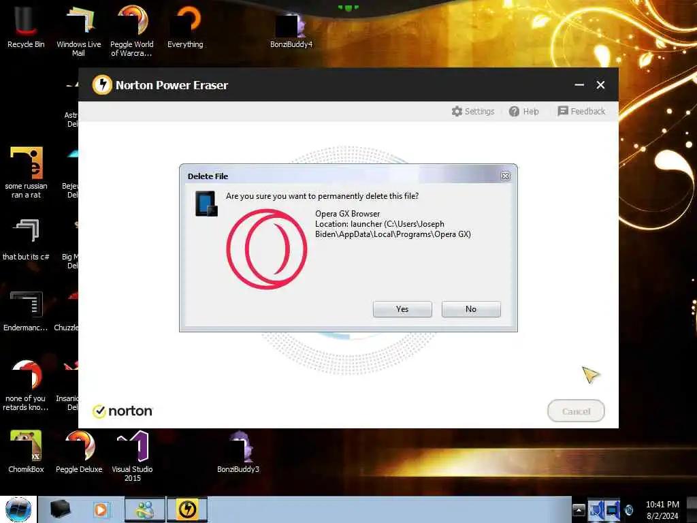Open the media player taskbar icon
The image size is (697, 523).
click(x=101, y=509)
